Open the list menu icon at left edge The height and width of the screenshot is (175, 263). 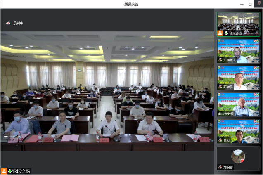(5, 136)
